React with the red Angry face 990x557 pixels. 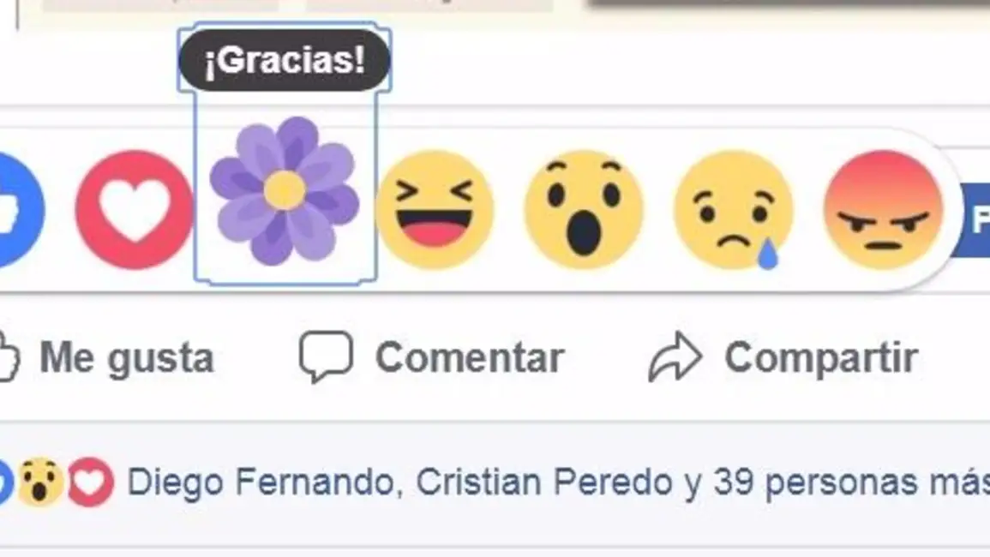884,210
